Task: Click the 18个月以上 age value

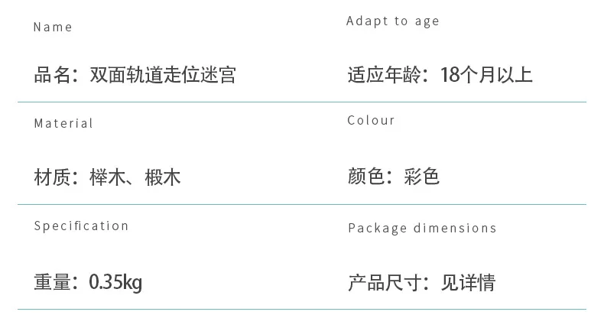Action: [x=486, y=75]
